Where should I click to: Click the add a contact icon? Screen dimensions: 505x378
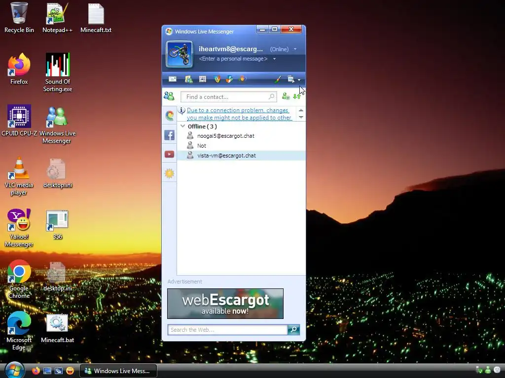tap(286, 96)
